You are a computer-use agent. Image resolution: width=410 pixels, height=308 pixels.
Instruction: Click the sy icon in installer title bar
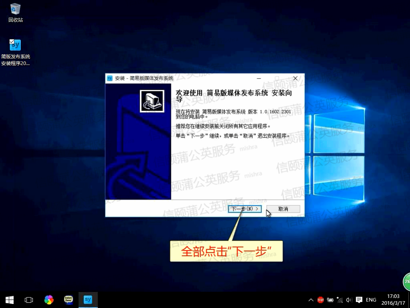pos(110,78)
